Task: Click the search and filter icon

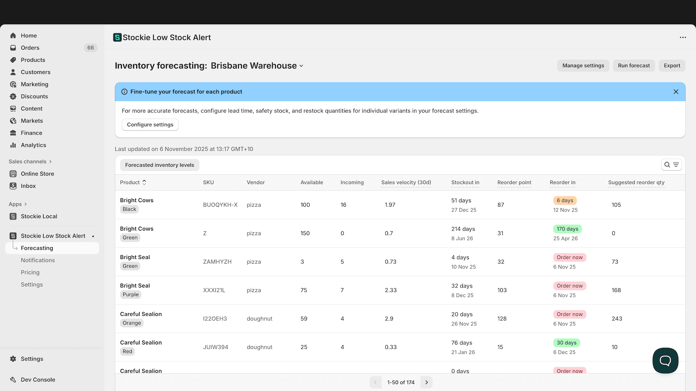Action: point(671,165)
